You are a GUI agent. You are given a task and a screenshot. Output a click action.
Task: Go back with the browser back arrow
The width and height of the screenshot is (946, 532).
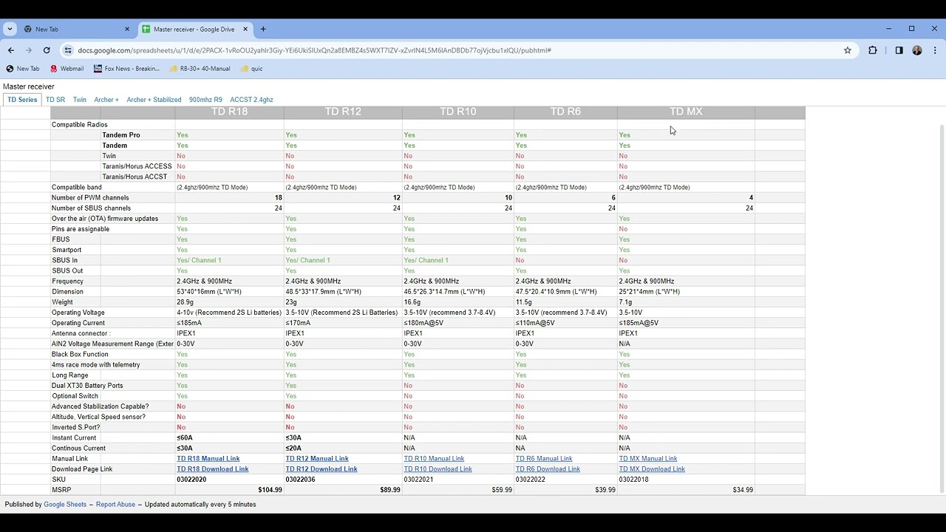(x=11, y=50)
